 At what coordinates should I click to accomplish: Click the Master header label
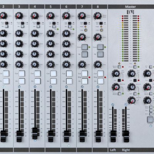pyautogui.click(x=131, y=7)
